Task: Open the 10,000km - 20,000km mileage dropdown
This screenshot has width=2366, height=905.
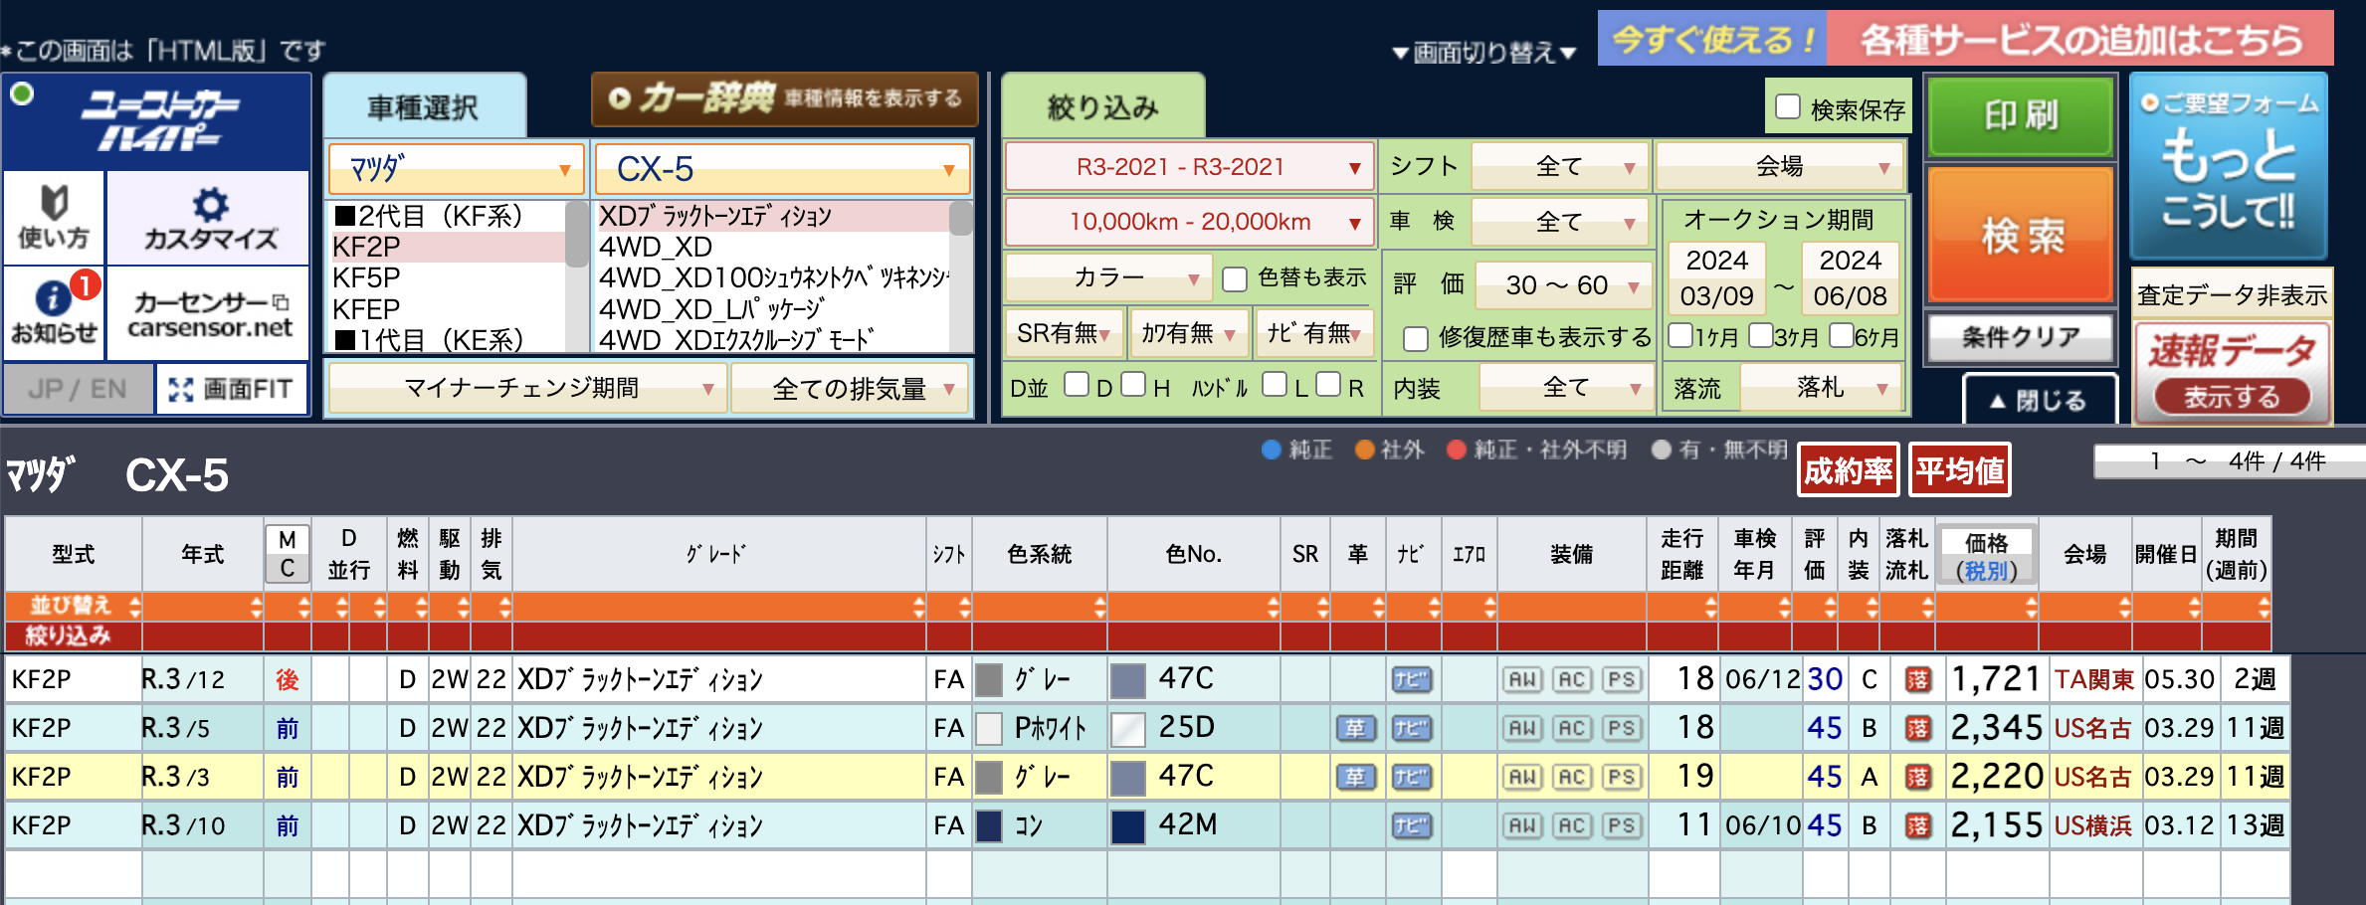Action: 1190,222
